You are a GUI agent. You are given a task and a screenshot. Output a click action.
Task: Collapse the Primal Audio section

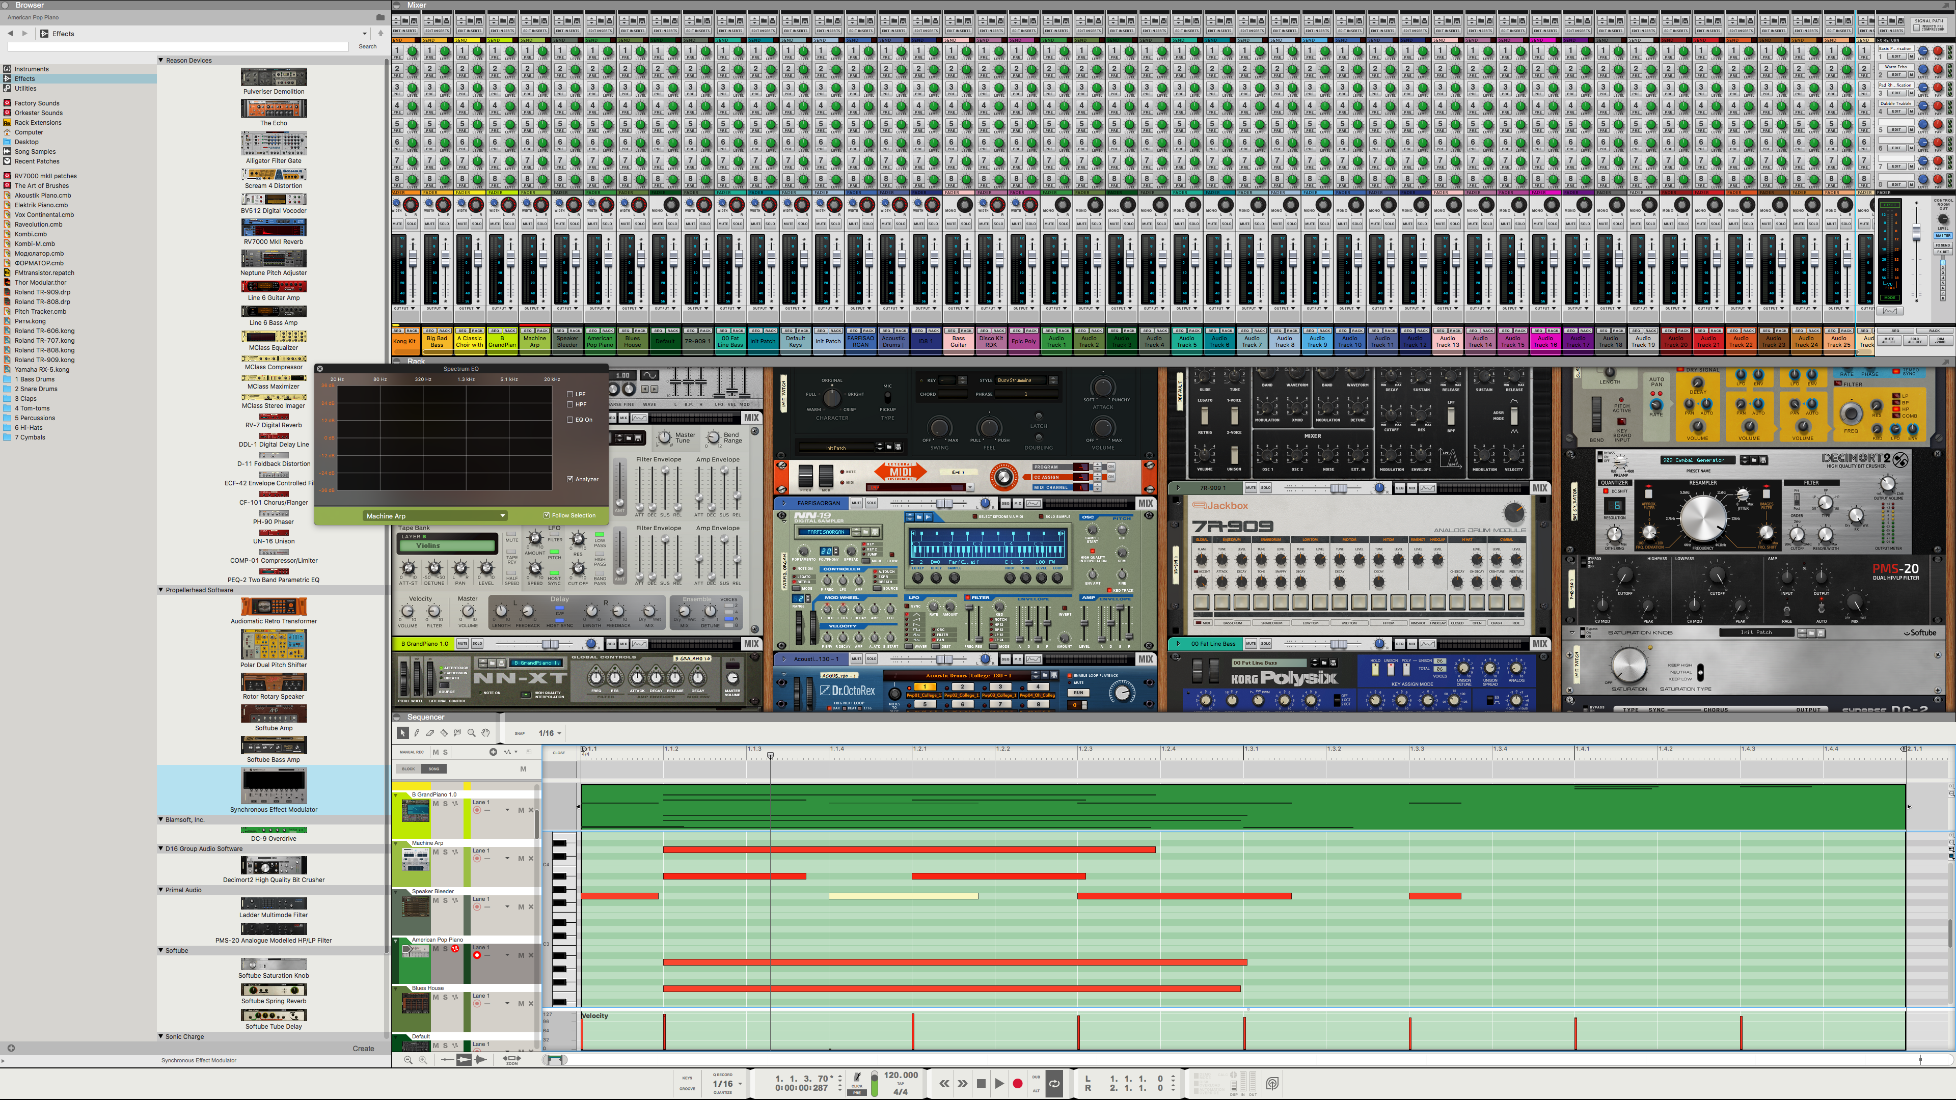[x=161, y=890]
